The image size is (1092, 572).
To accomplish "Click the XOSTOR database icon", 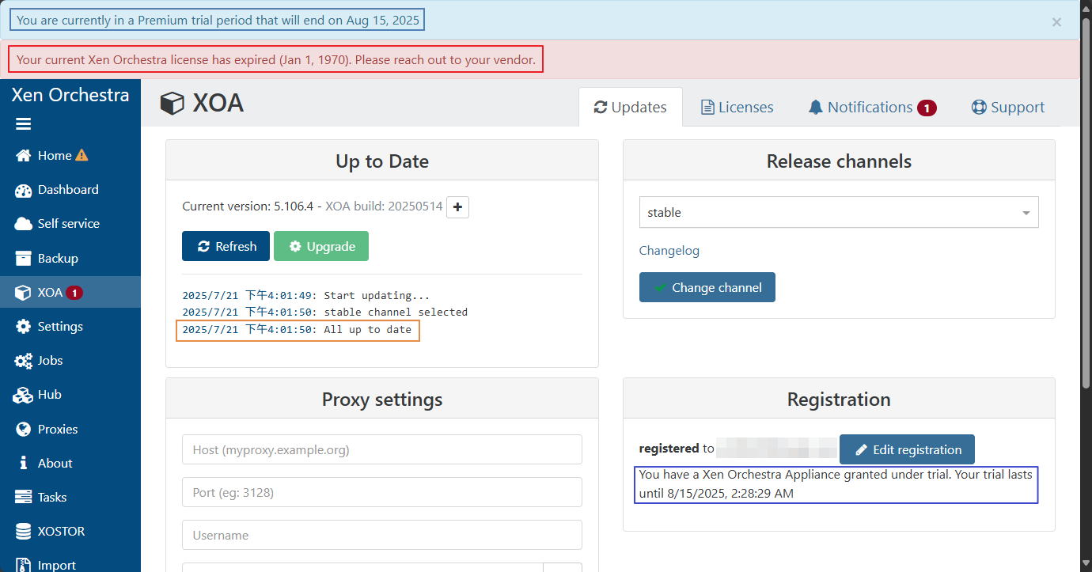I will tap(24, 532).
